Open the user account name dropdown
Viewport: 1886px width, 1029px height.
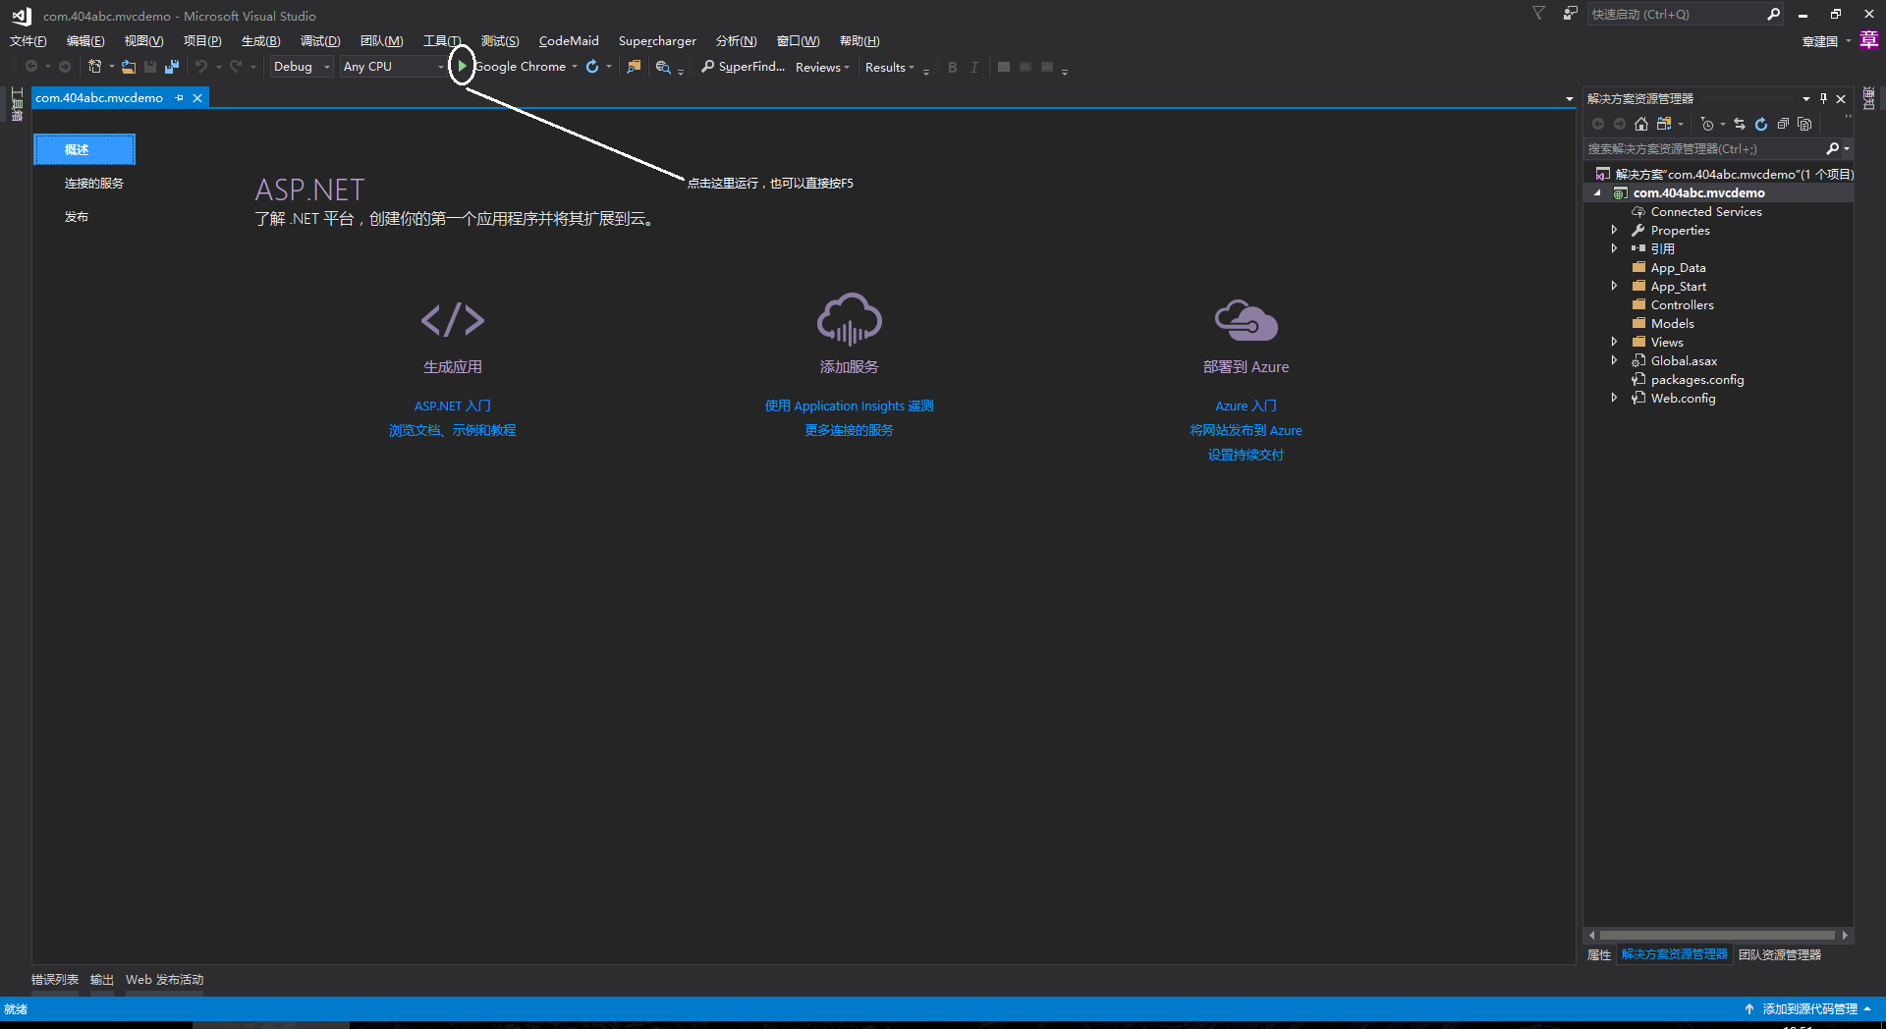[1826, 41]
